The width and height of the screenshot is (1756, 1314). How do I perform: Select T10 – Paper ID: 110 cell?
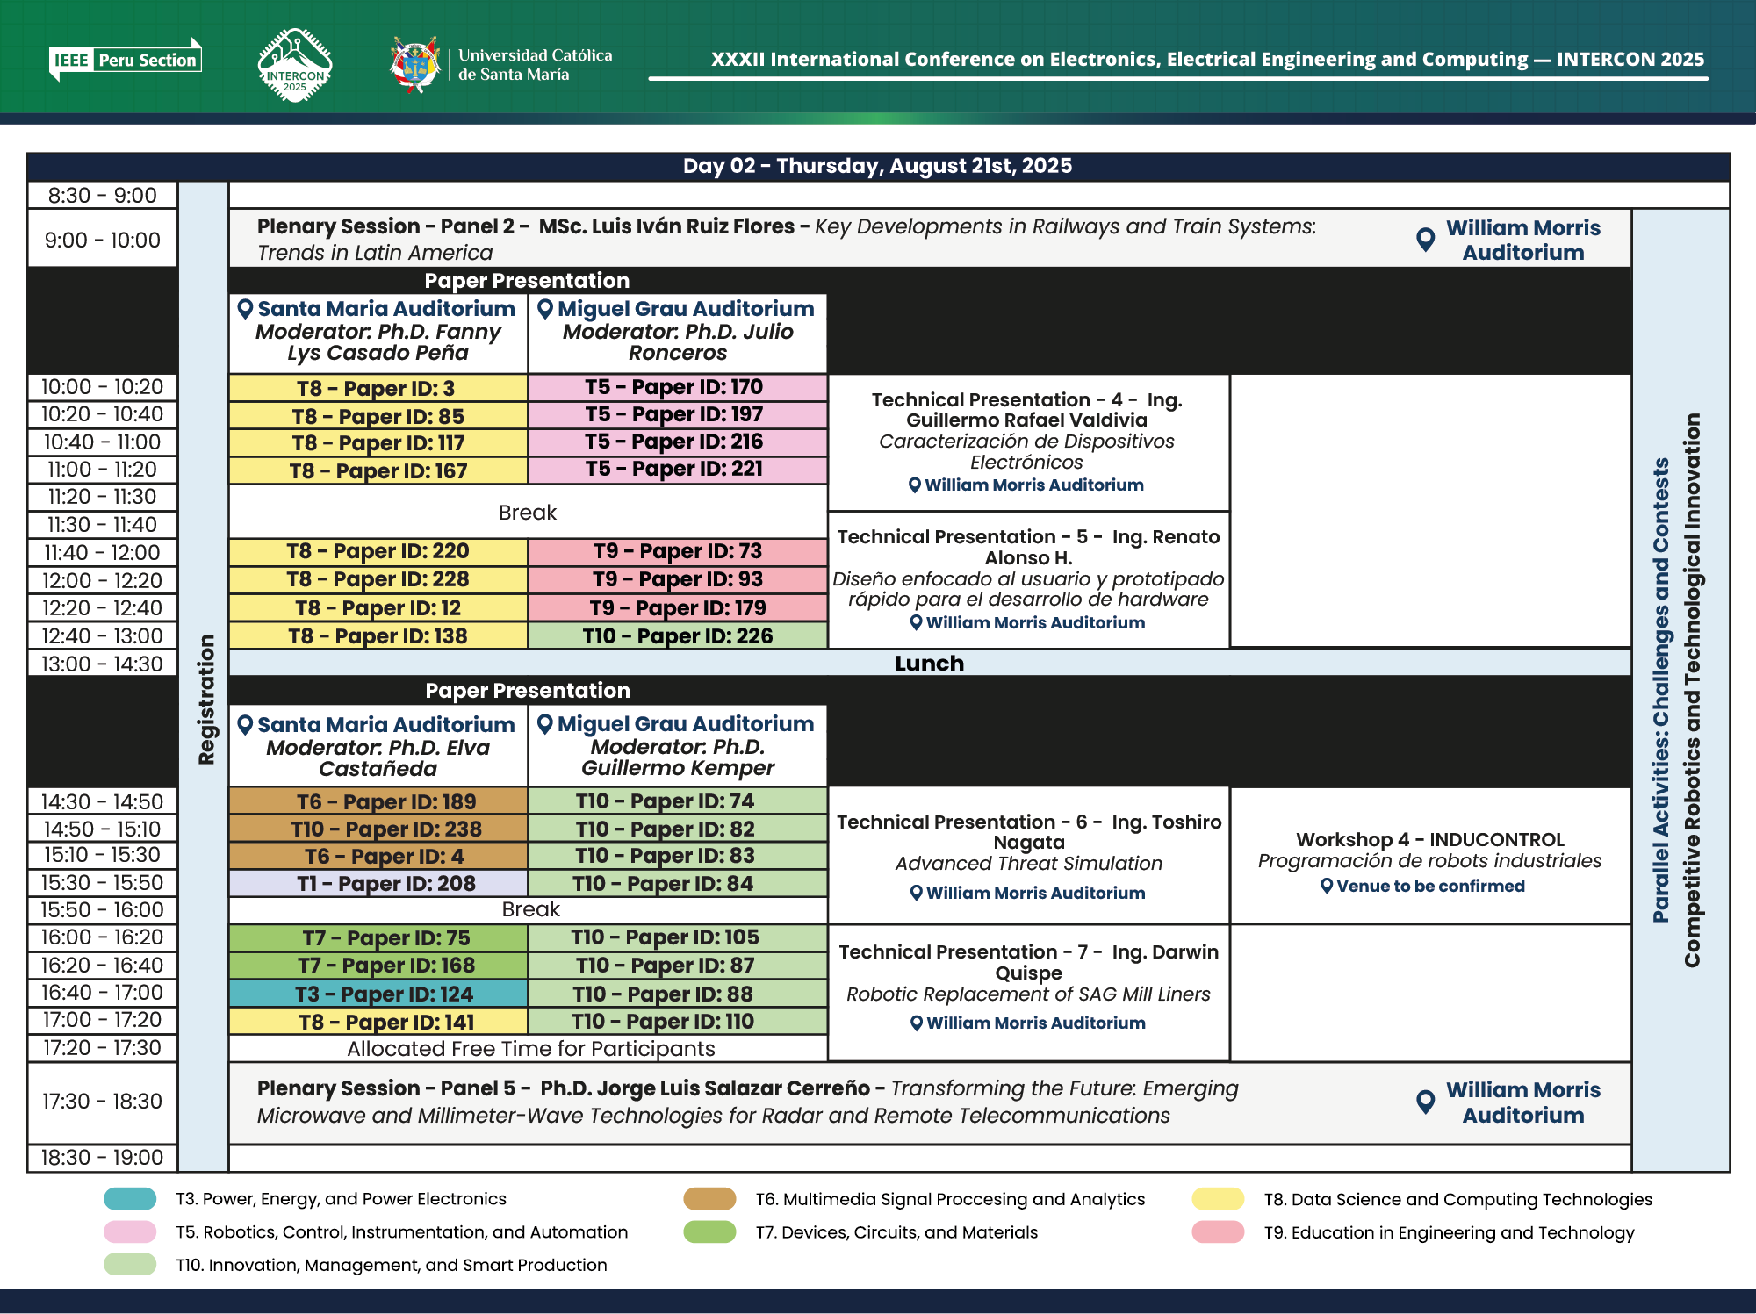(678, 1022)
